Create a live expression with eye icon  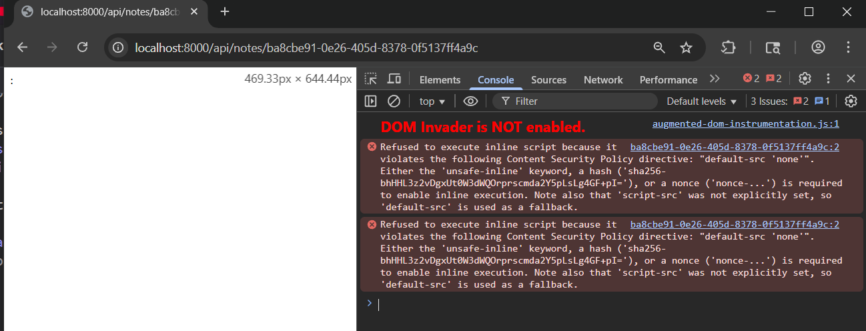470,101
